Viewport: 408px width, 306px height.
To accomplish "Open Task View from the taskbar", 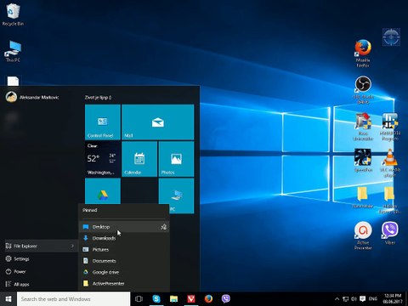I will pyautogui.click(x=139, y=299).
